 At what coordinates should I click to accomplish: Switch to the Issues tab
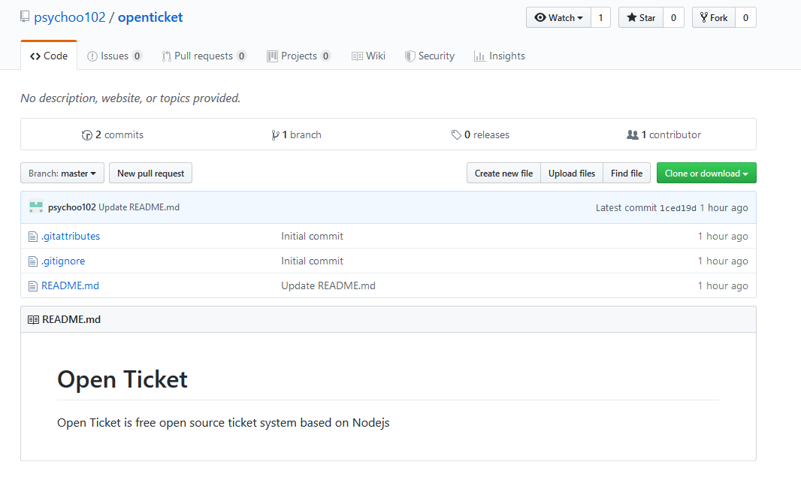point(114,56)
